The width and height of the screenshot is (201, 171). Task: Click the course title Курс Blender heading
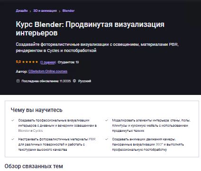(90, 29)
